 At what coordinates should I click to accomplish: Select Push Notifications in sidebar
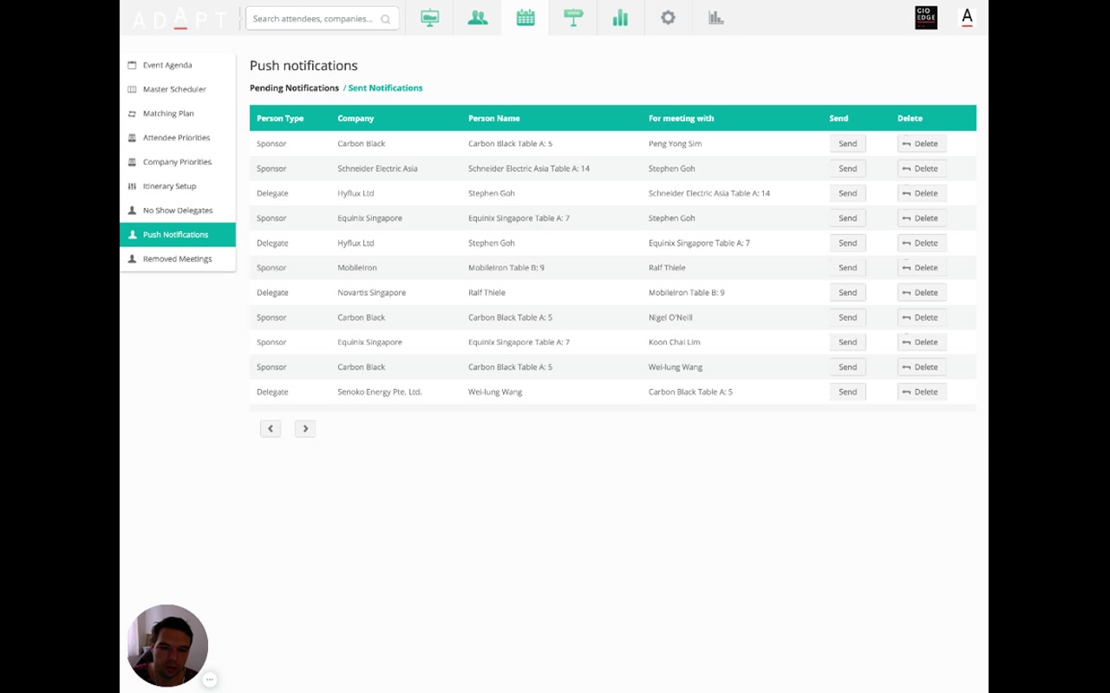(x=178, y=235)
